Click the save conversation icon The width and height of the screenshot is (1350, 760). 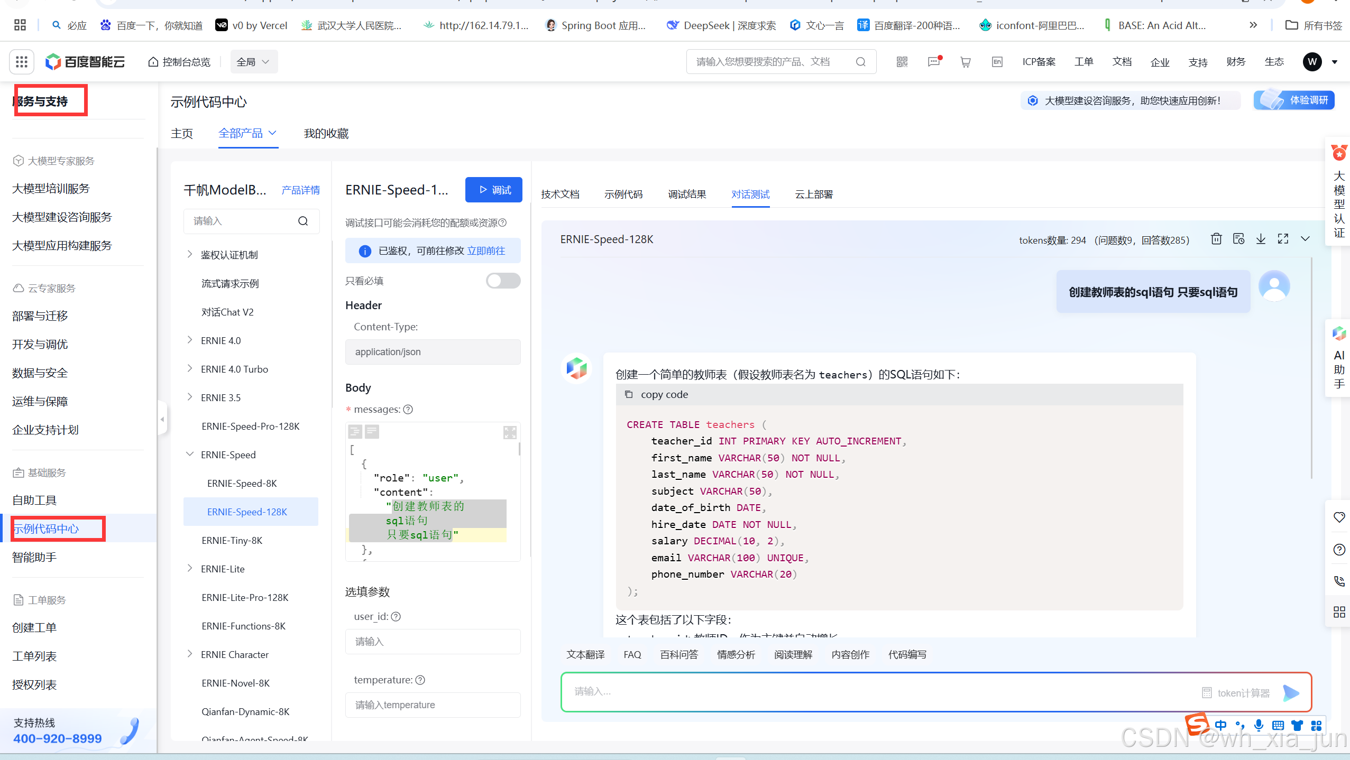1238,239
